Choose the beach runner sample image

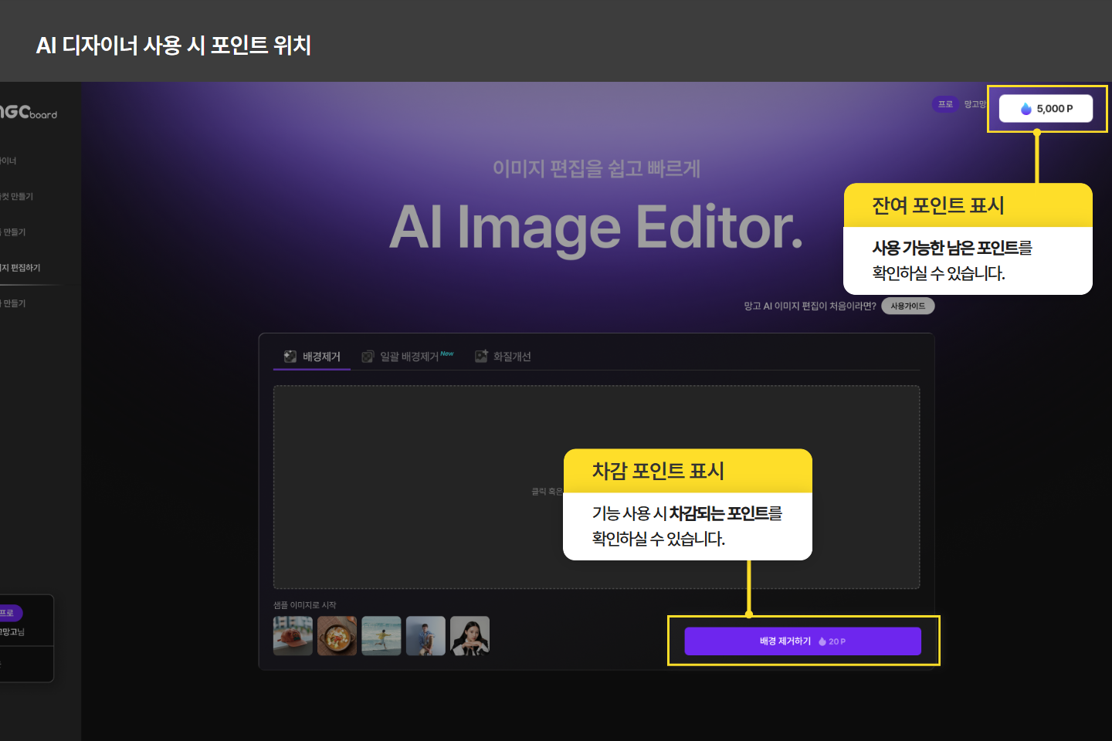point(381,636)
